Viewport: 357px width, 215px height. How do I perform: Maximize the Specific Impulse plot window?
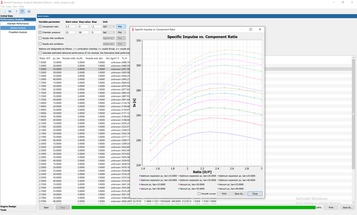[251, 29]
